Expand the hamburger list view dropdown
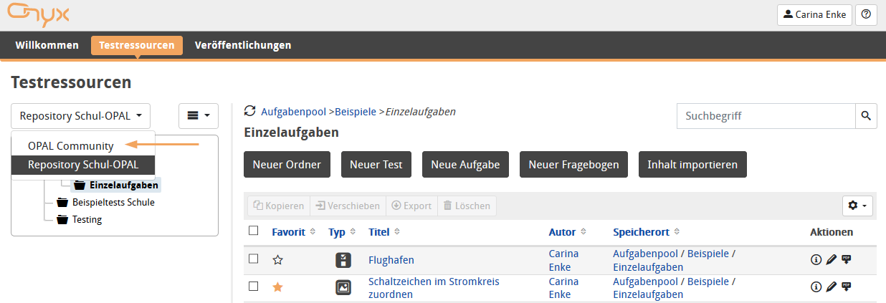 [198, 115]
